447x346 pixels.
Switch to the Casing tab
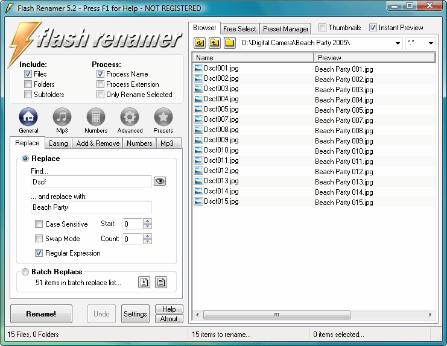58,143
